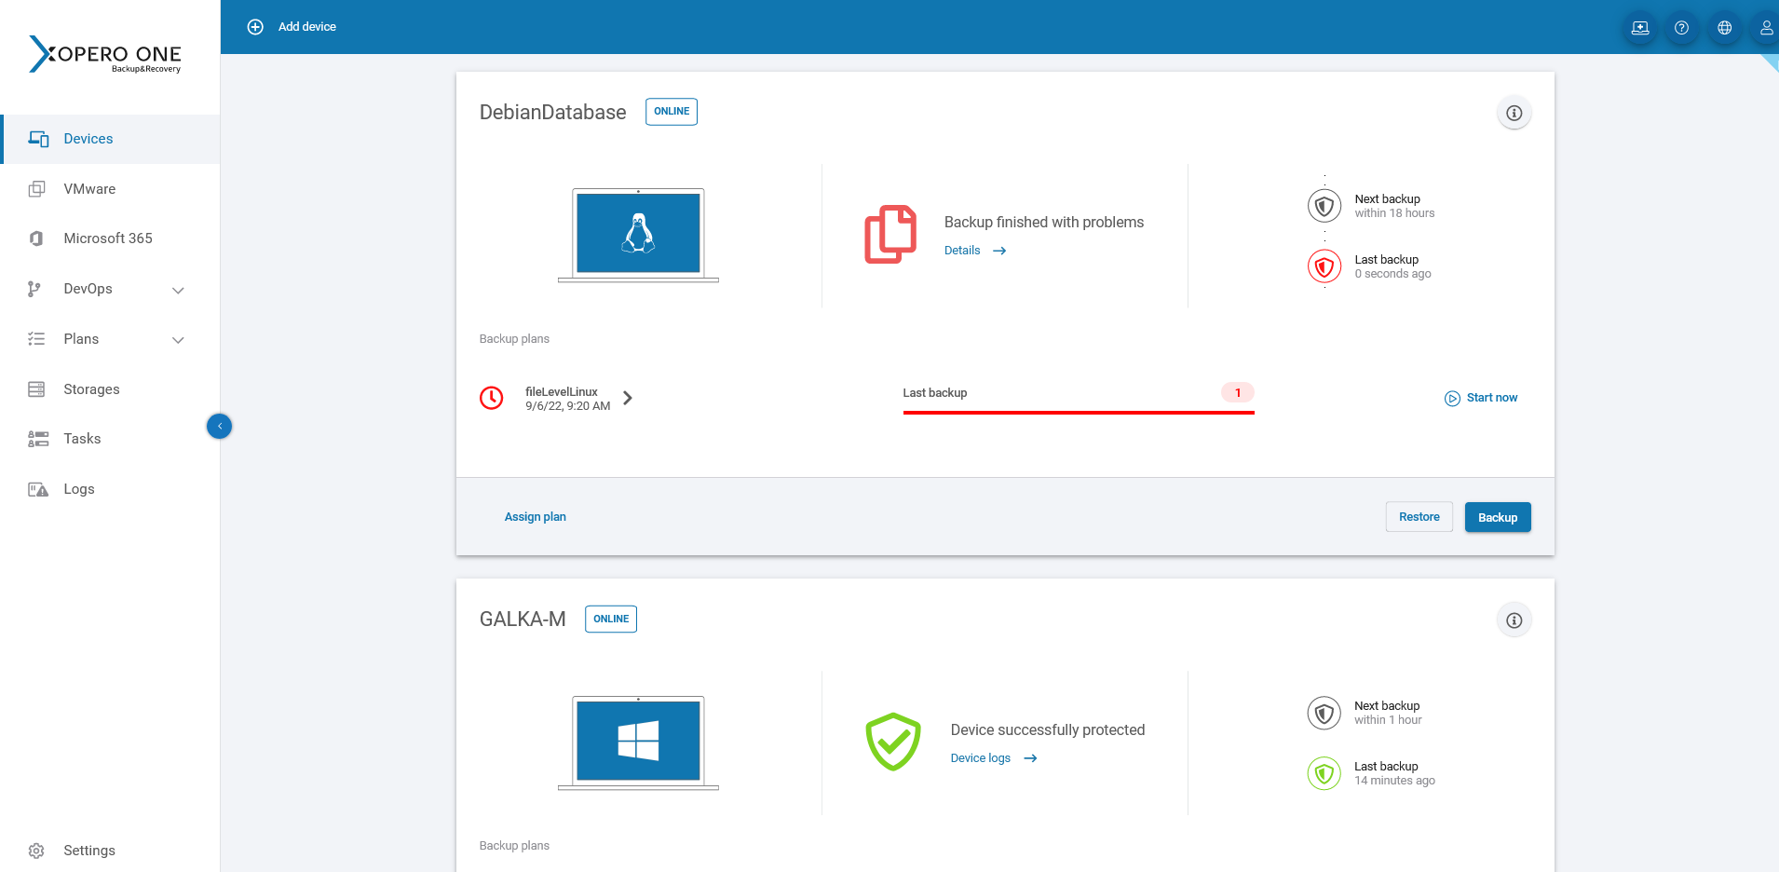
Task: Open the download agent icon in header
Action: click(1640, 28)
